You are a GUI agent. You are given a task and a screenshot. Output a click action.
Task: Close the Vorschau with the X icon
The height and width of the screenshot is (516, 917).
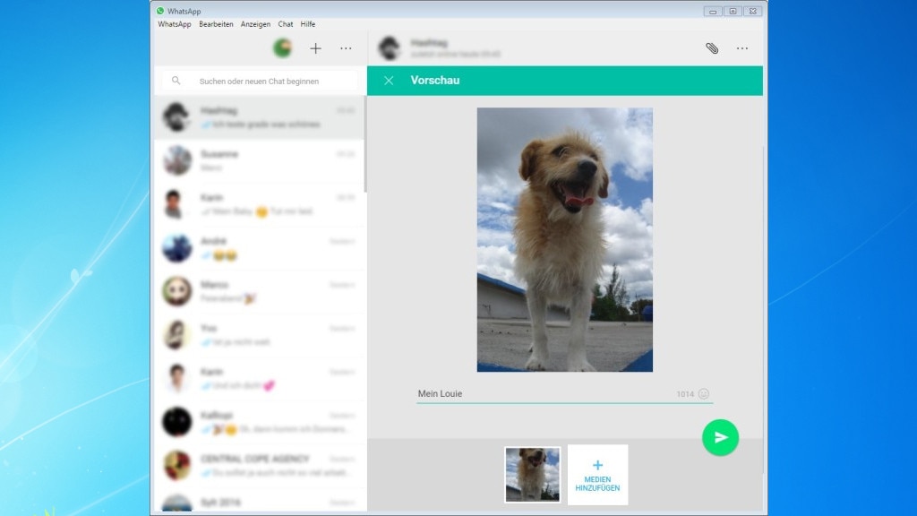[389, 80]
